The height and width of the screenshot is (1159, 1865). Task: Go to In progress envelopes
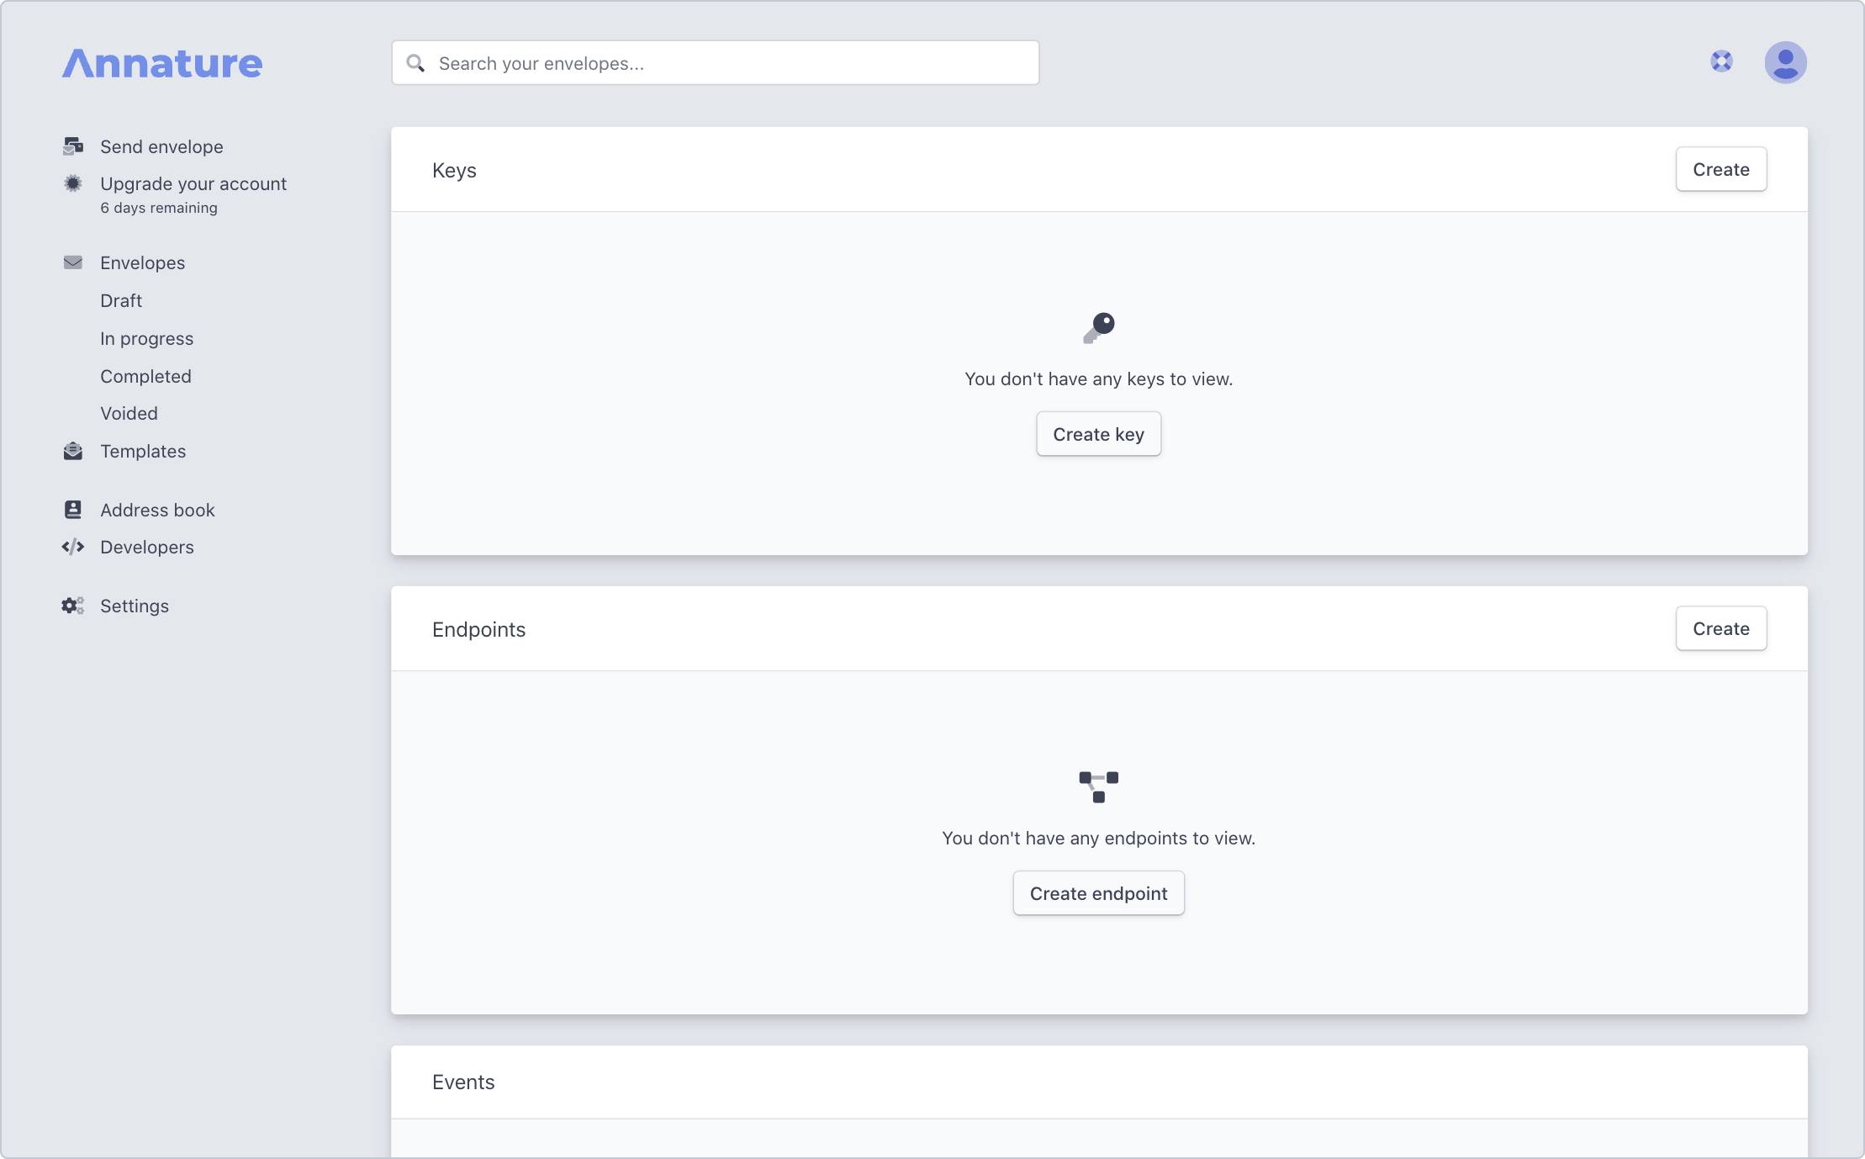[x=146, y=338]
